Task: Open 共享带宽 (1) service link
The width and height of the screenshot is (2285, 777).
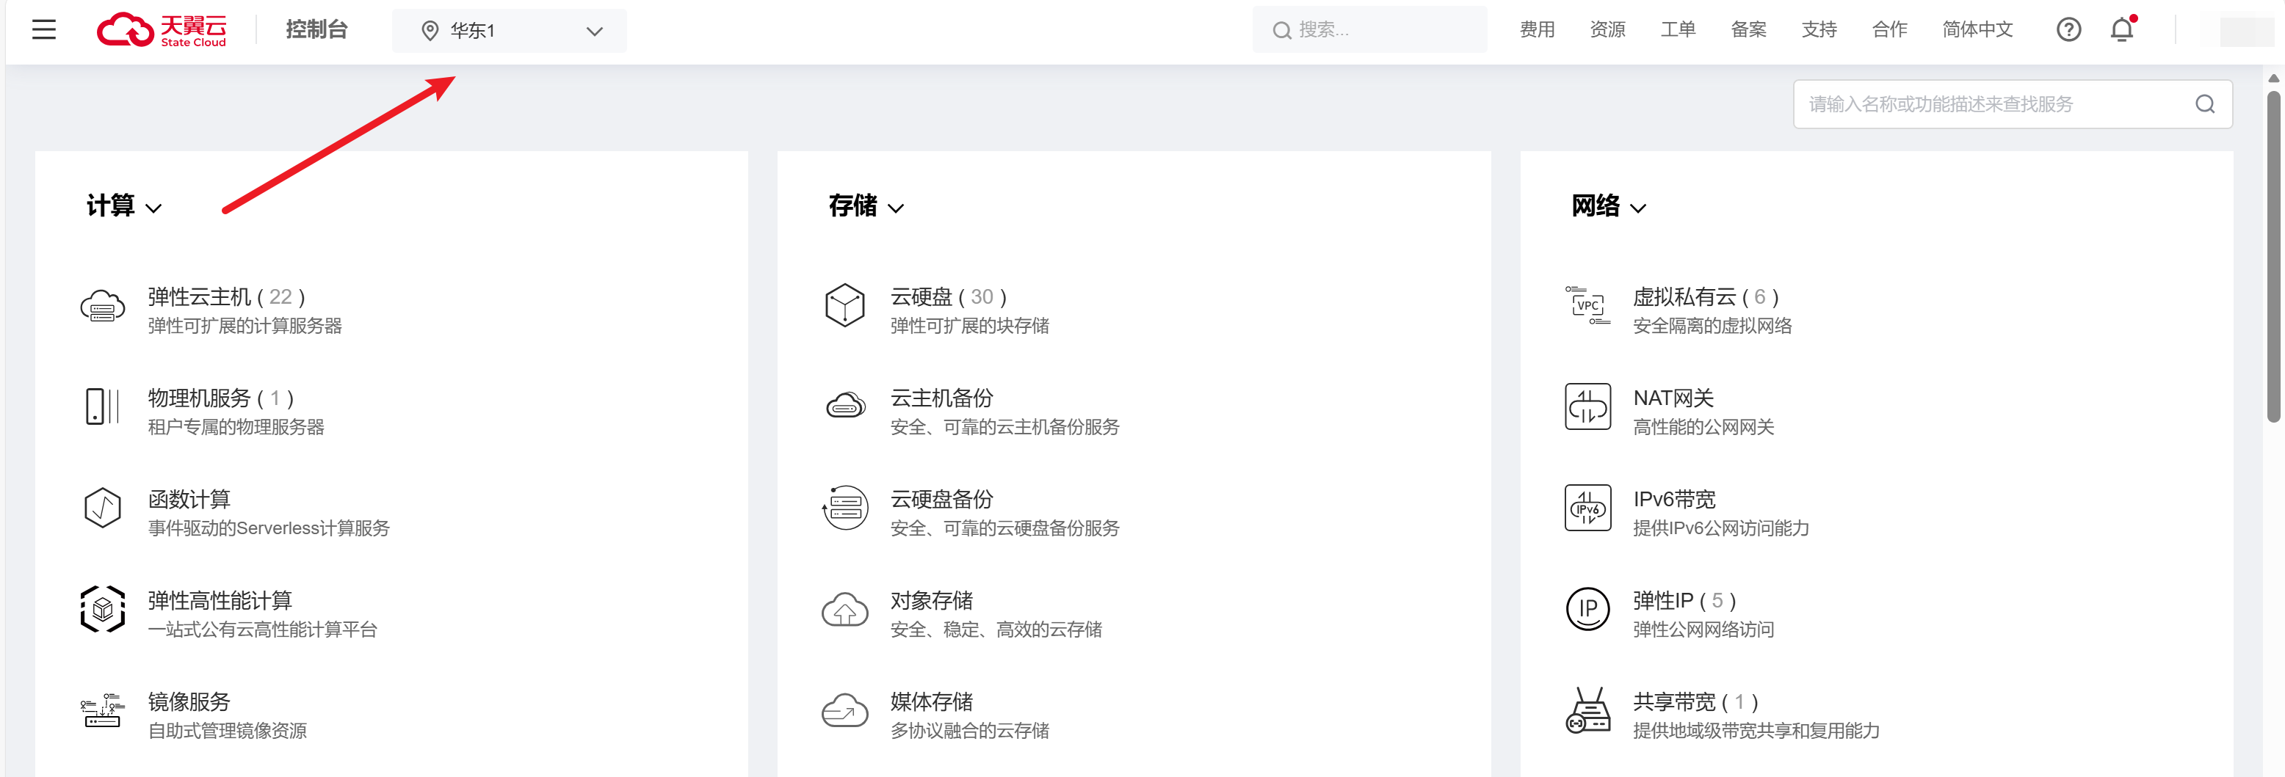Action: [1695, 701]
